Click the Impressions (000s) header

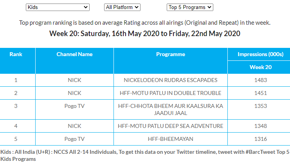click(x=260, y=55)
